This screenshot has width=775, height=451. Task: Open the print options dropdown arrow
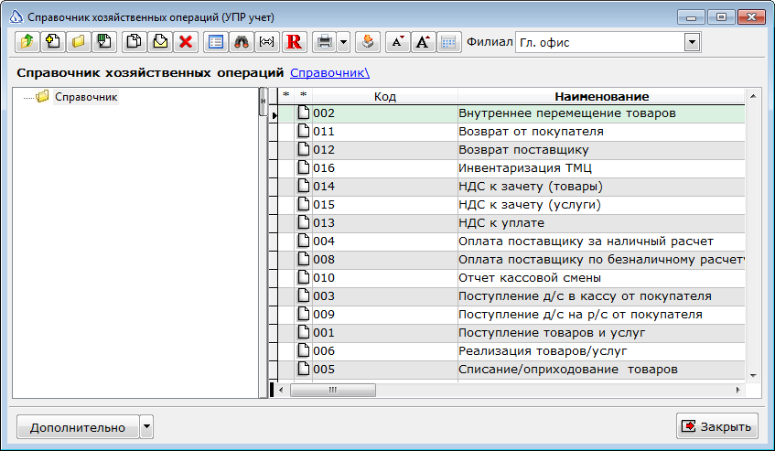pos(344,42)
